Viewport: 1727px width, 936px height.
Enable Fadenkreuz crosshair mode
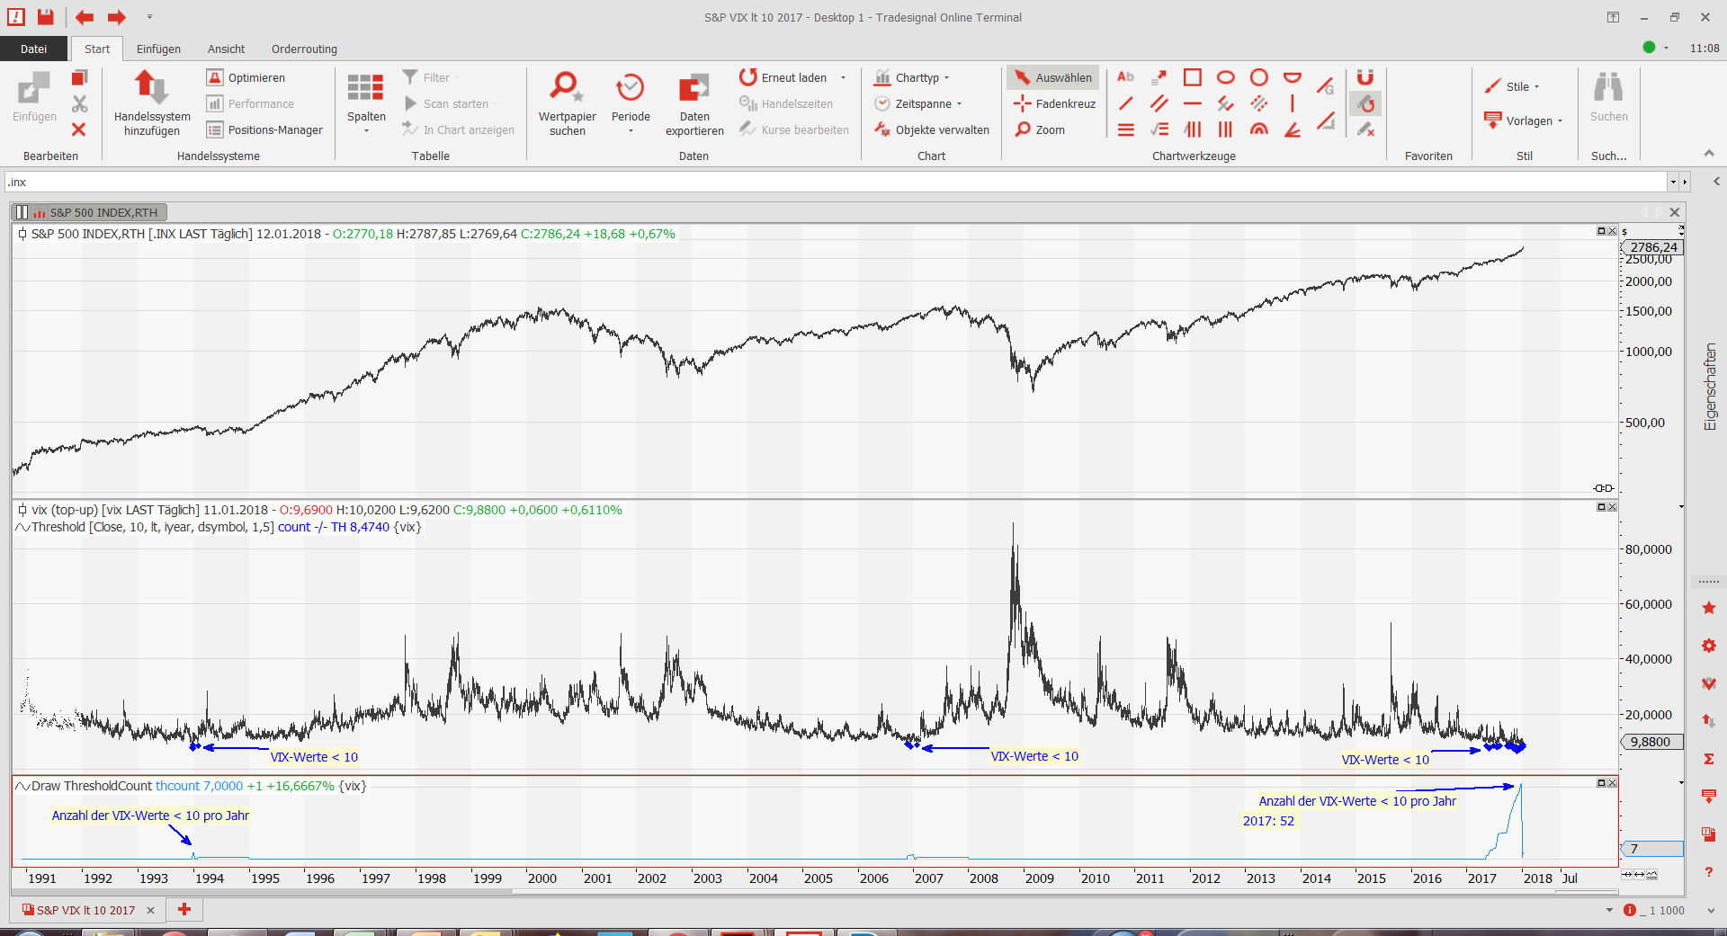pyautogui.click(x=1055, y=103)
